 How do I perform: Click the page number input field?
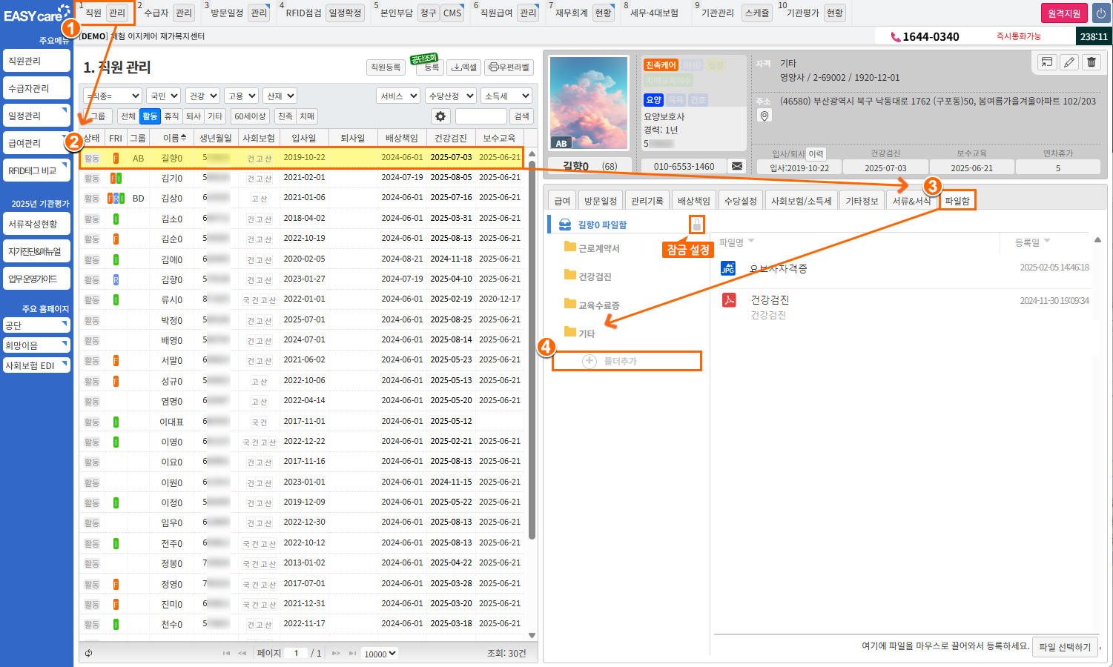(x=296, y=654)
